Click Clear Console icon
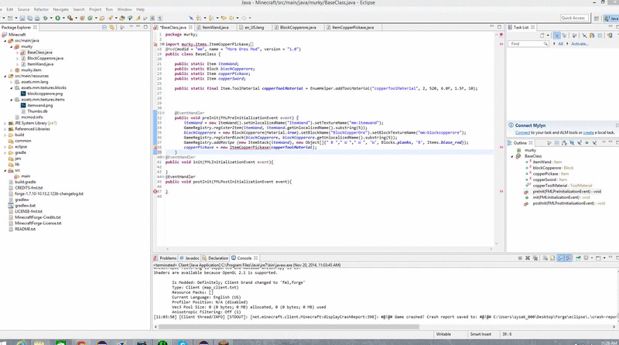Viewport: 619px width, 345px height. [545, 258]
